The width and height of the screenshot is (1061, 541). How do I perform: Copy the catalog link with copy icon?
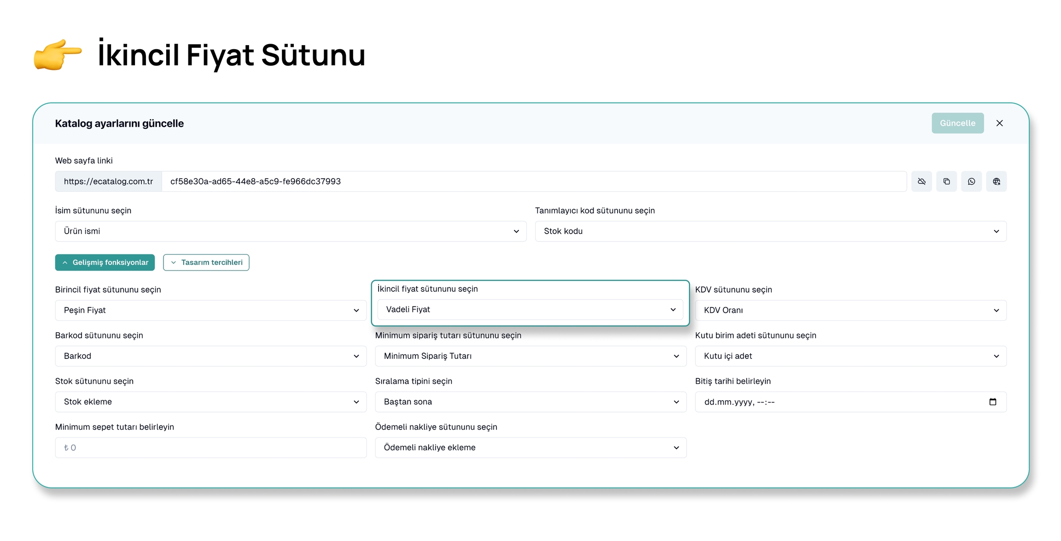(946, 181)
